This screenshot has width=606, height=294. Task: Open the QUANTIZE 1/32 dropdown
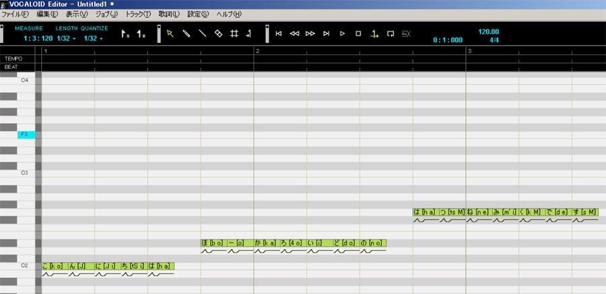coord(94,38)
